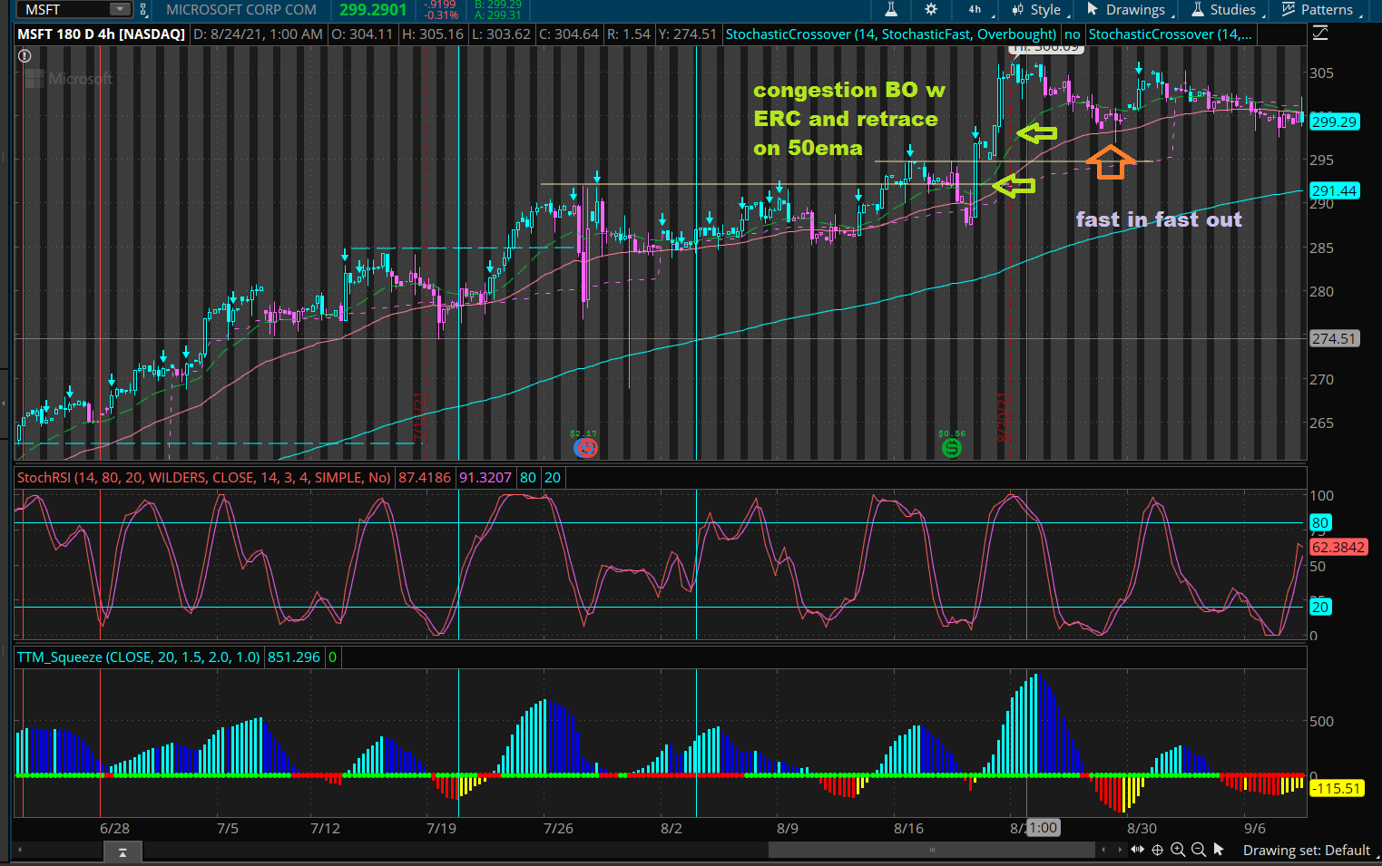The height and width of the screenshot is (866, 1382).
Task: Click the MICROSOFT CORP COM description
Action: pos(241,10)
